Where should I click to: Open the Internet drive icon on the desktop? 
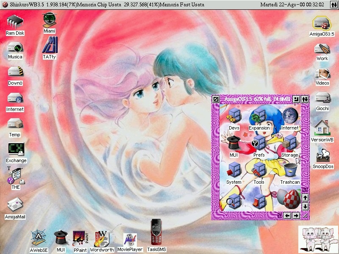pos(15,98)
